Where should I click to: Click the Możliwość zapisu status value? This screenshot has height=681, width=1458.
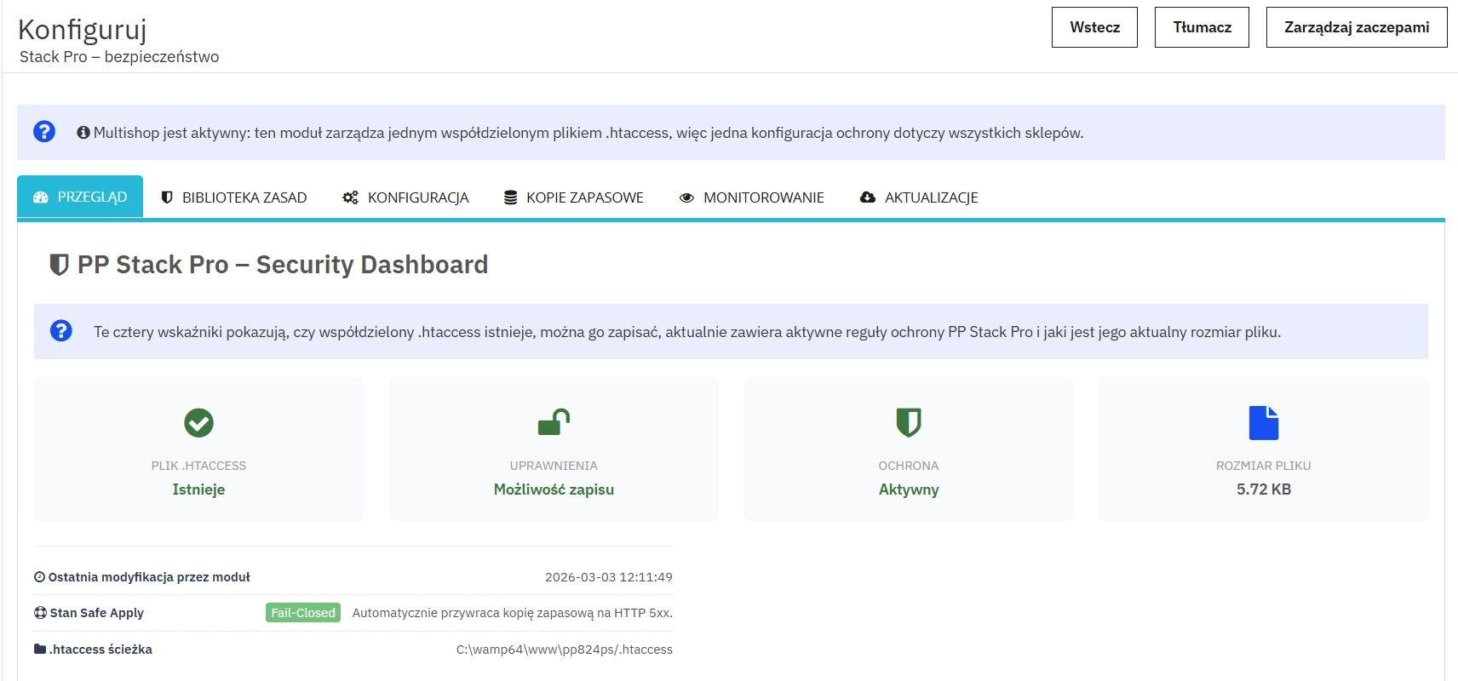point(554,489)
